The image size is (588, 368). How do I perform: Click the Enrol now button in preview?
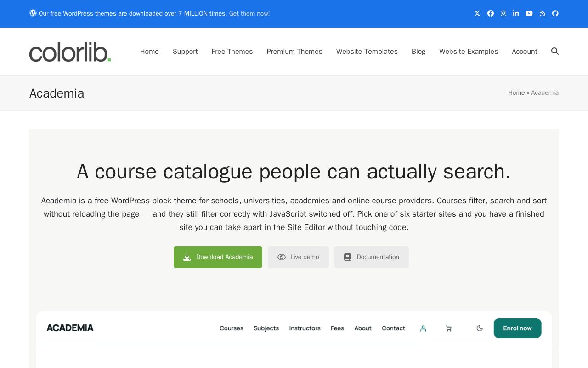(x=517, y=328)
